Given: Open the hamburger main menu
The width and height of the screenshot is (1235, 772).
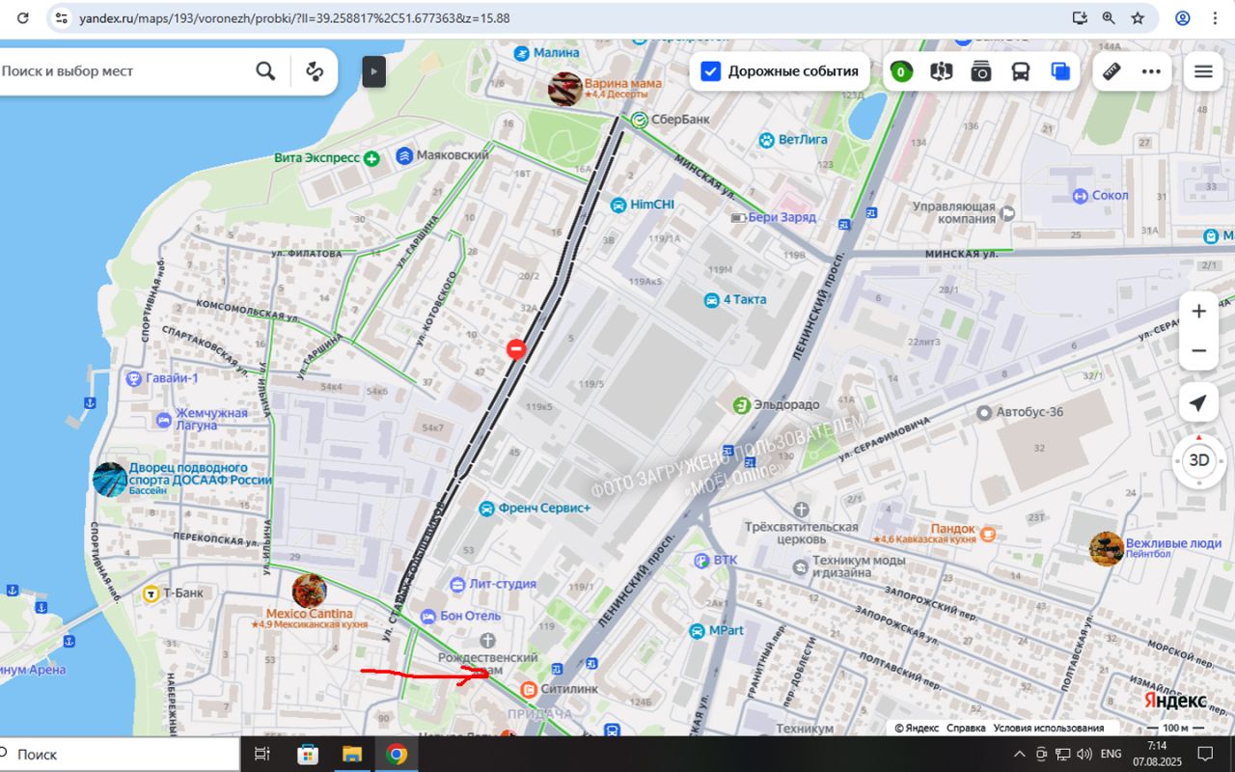Looking at the screenshot, I should tap(1203, 71).
